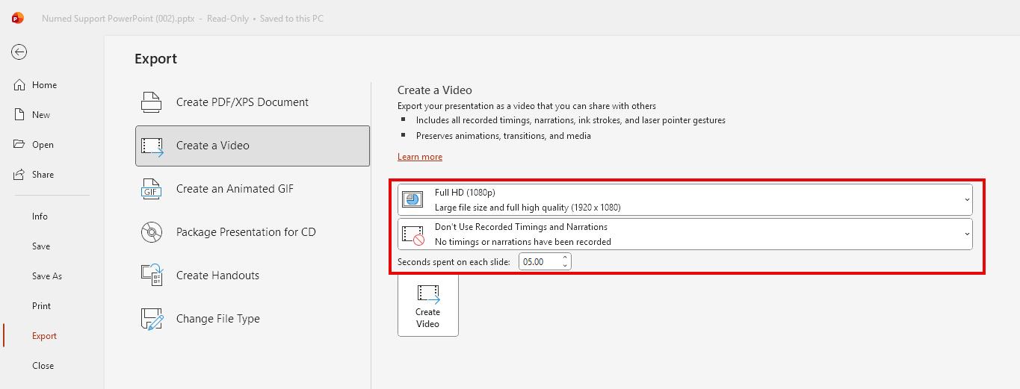Click the Package Presentation for CD disc icon
Viewport: 1020px width, 389px height.
click(152, 232)
